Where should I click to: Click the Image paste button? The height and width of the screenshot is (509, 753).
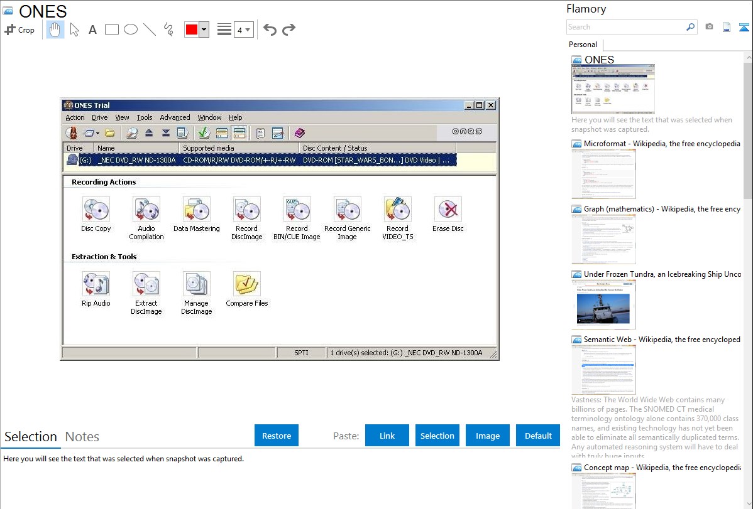pyautogui.click(x=488, y=436)
